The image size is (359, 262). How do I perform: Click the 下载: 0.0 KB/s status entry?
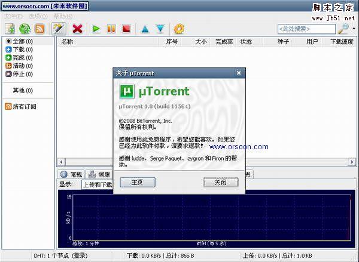160,255
